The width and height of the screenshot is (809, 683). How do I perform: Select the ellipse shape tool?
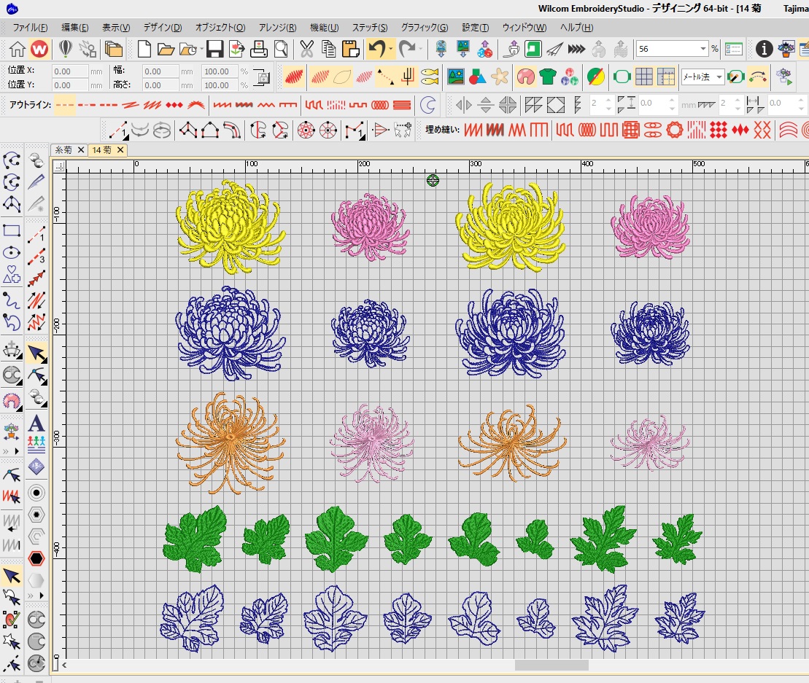tap(12, 253)
